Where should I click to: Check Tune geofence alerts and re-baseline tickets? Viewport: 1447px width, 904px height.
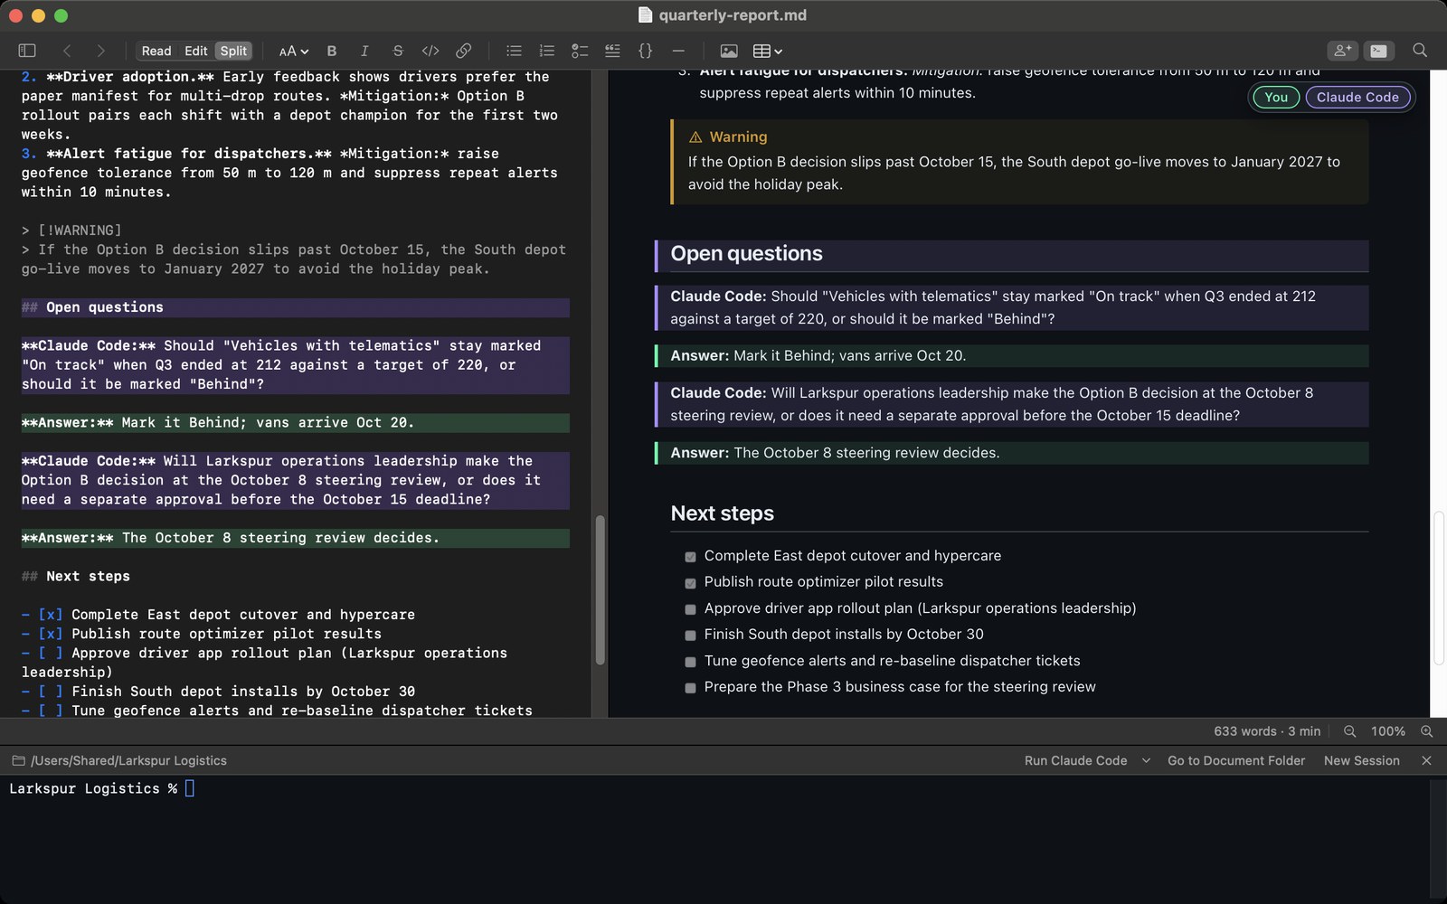[690, 662]
